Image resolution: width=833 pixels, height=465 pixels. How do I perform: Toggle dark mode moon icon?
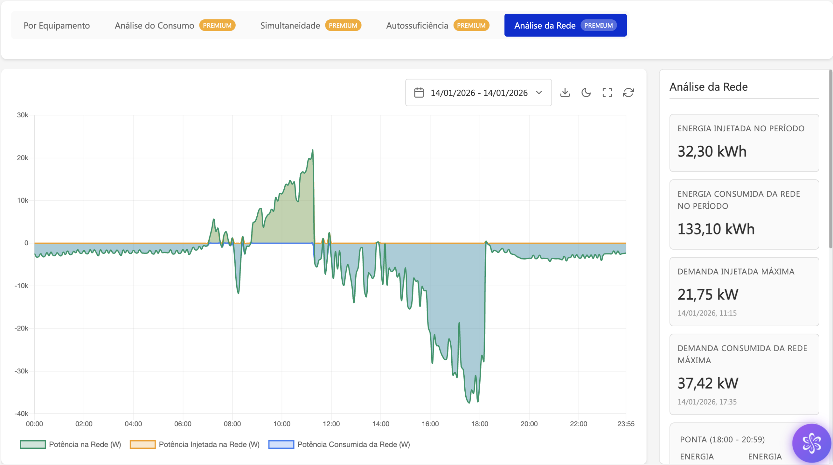pos(586,93)
